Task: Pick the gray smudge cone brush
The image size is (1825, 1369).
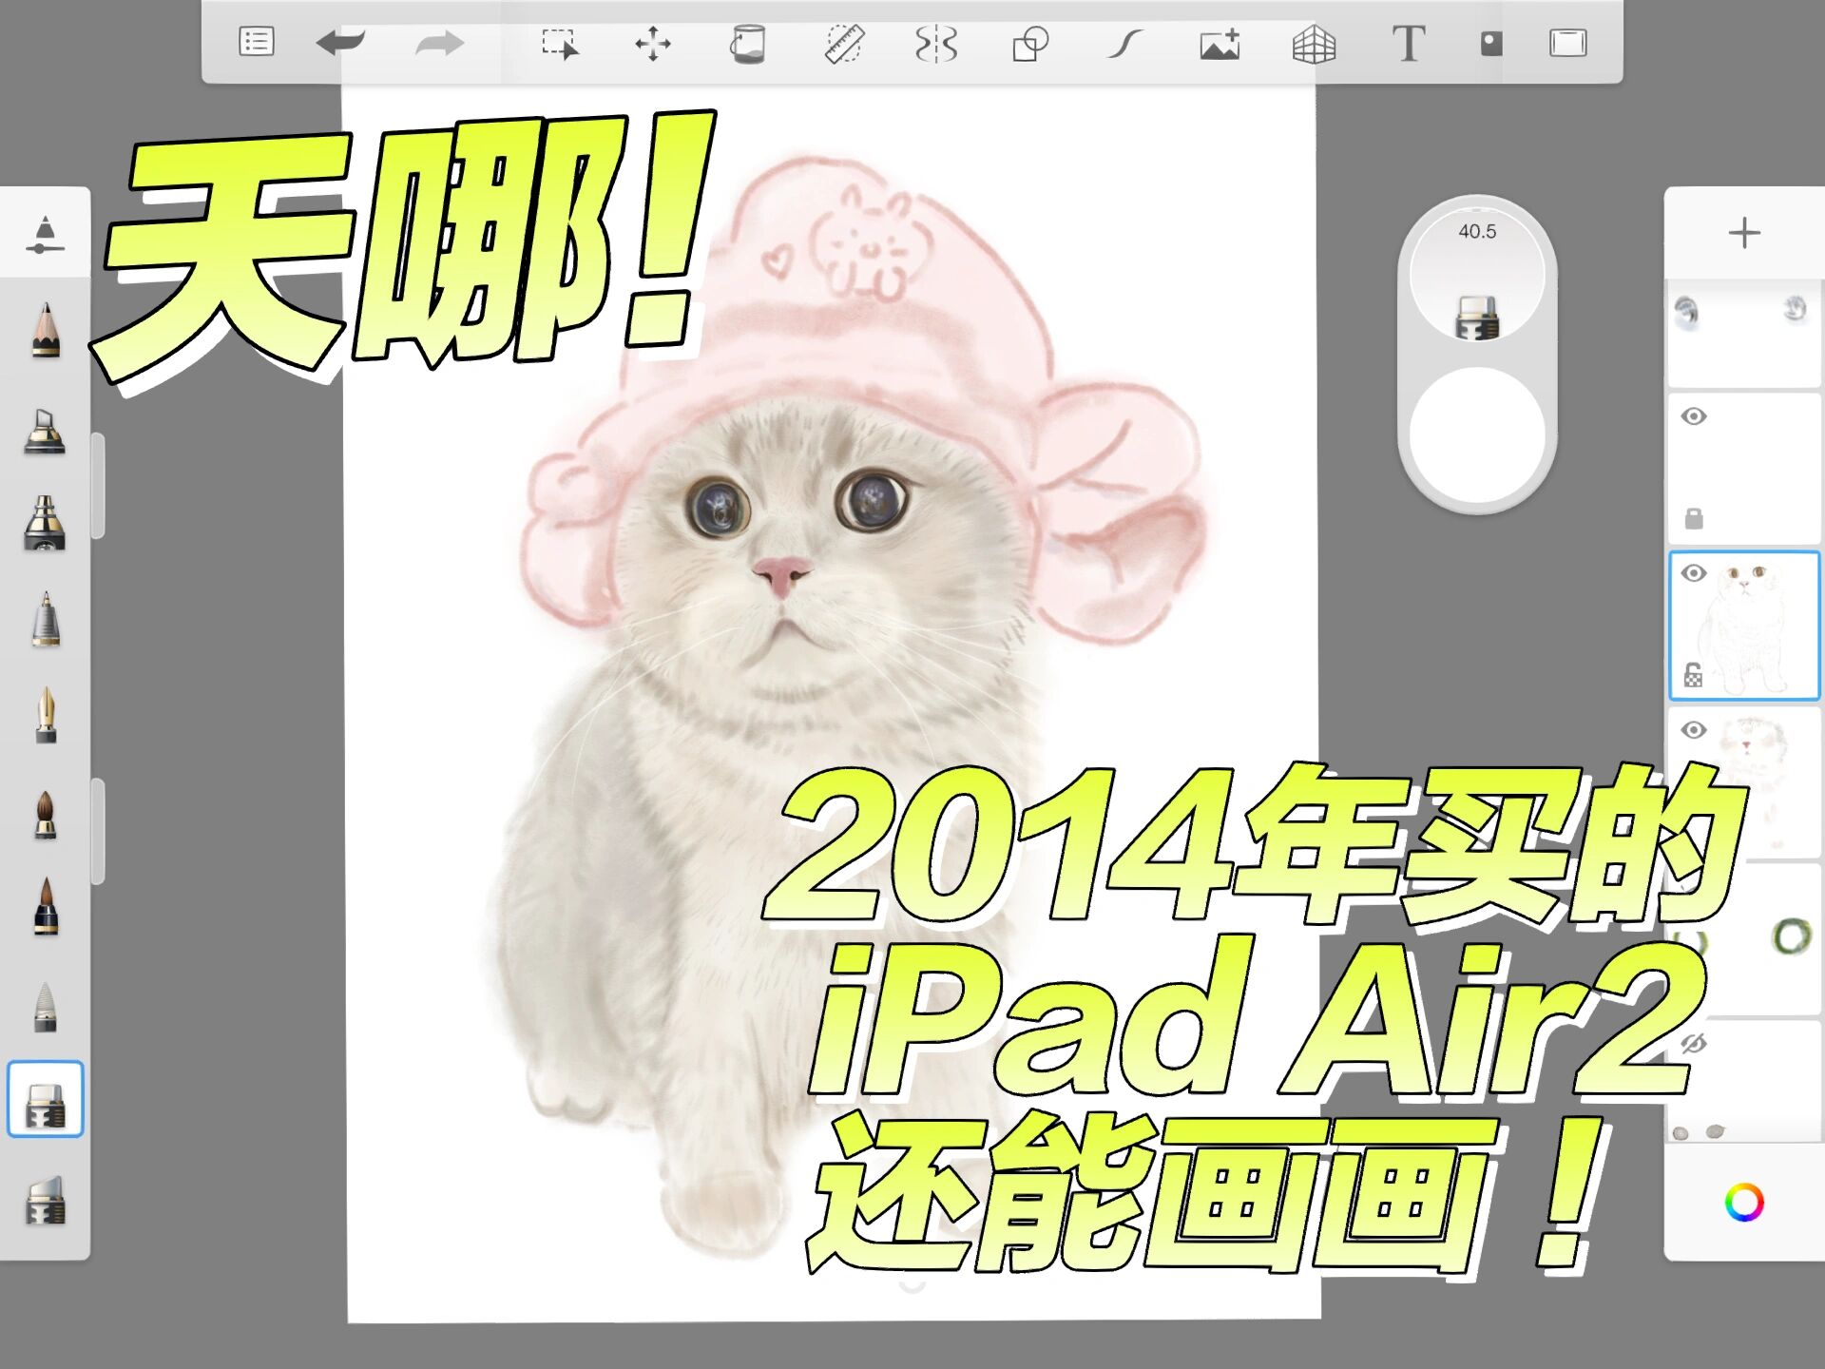Action: tap(45, 1006)
